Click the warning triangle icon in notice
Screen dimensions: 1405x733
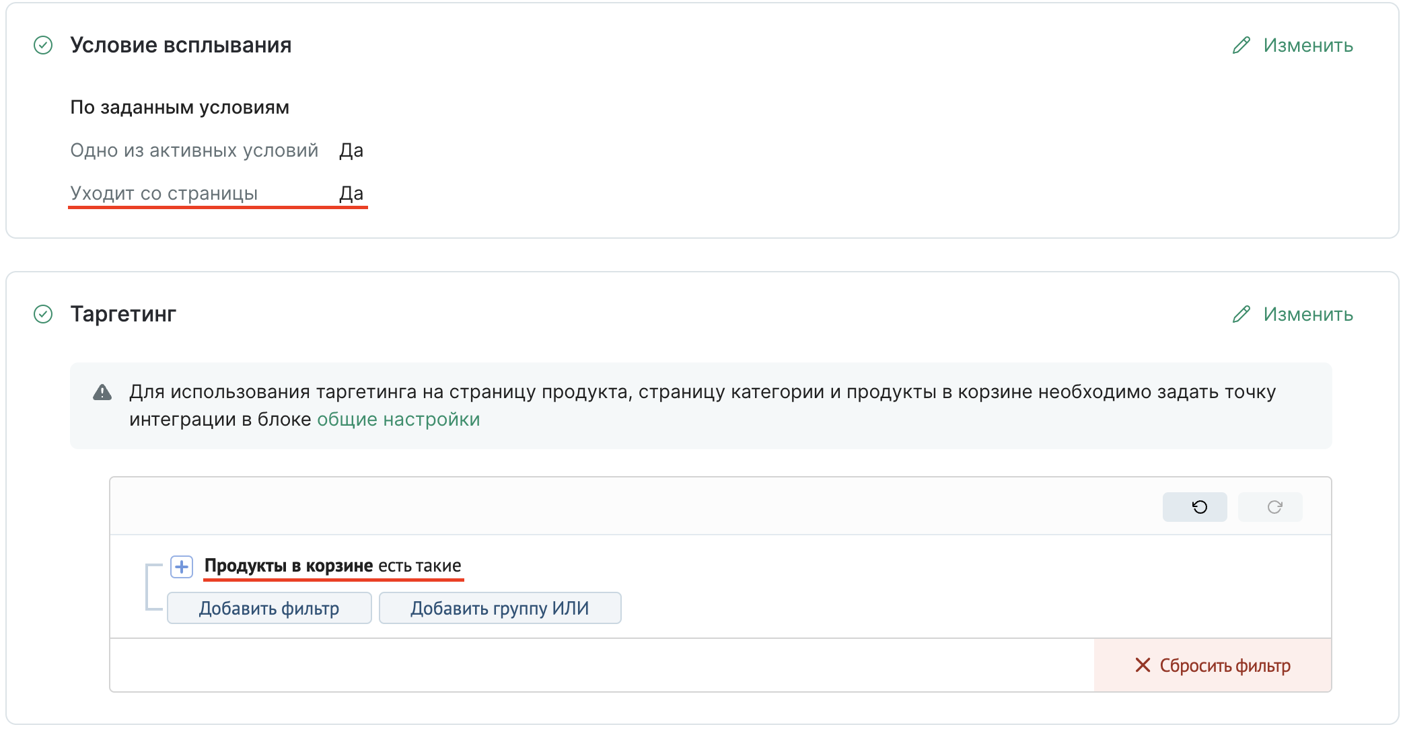pos(102,393)
